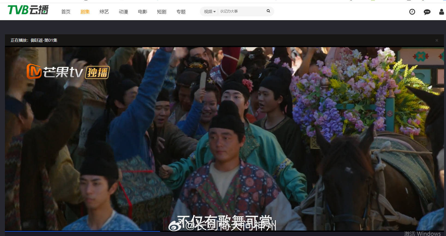Click the magnifier search icon
The height and width of the screenshot is (236, 446).
[268, 11]
